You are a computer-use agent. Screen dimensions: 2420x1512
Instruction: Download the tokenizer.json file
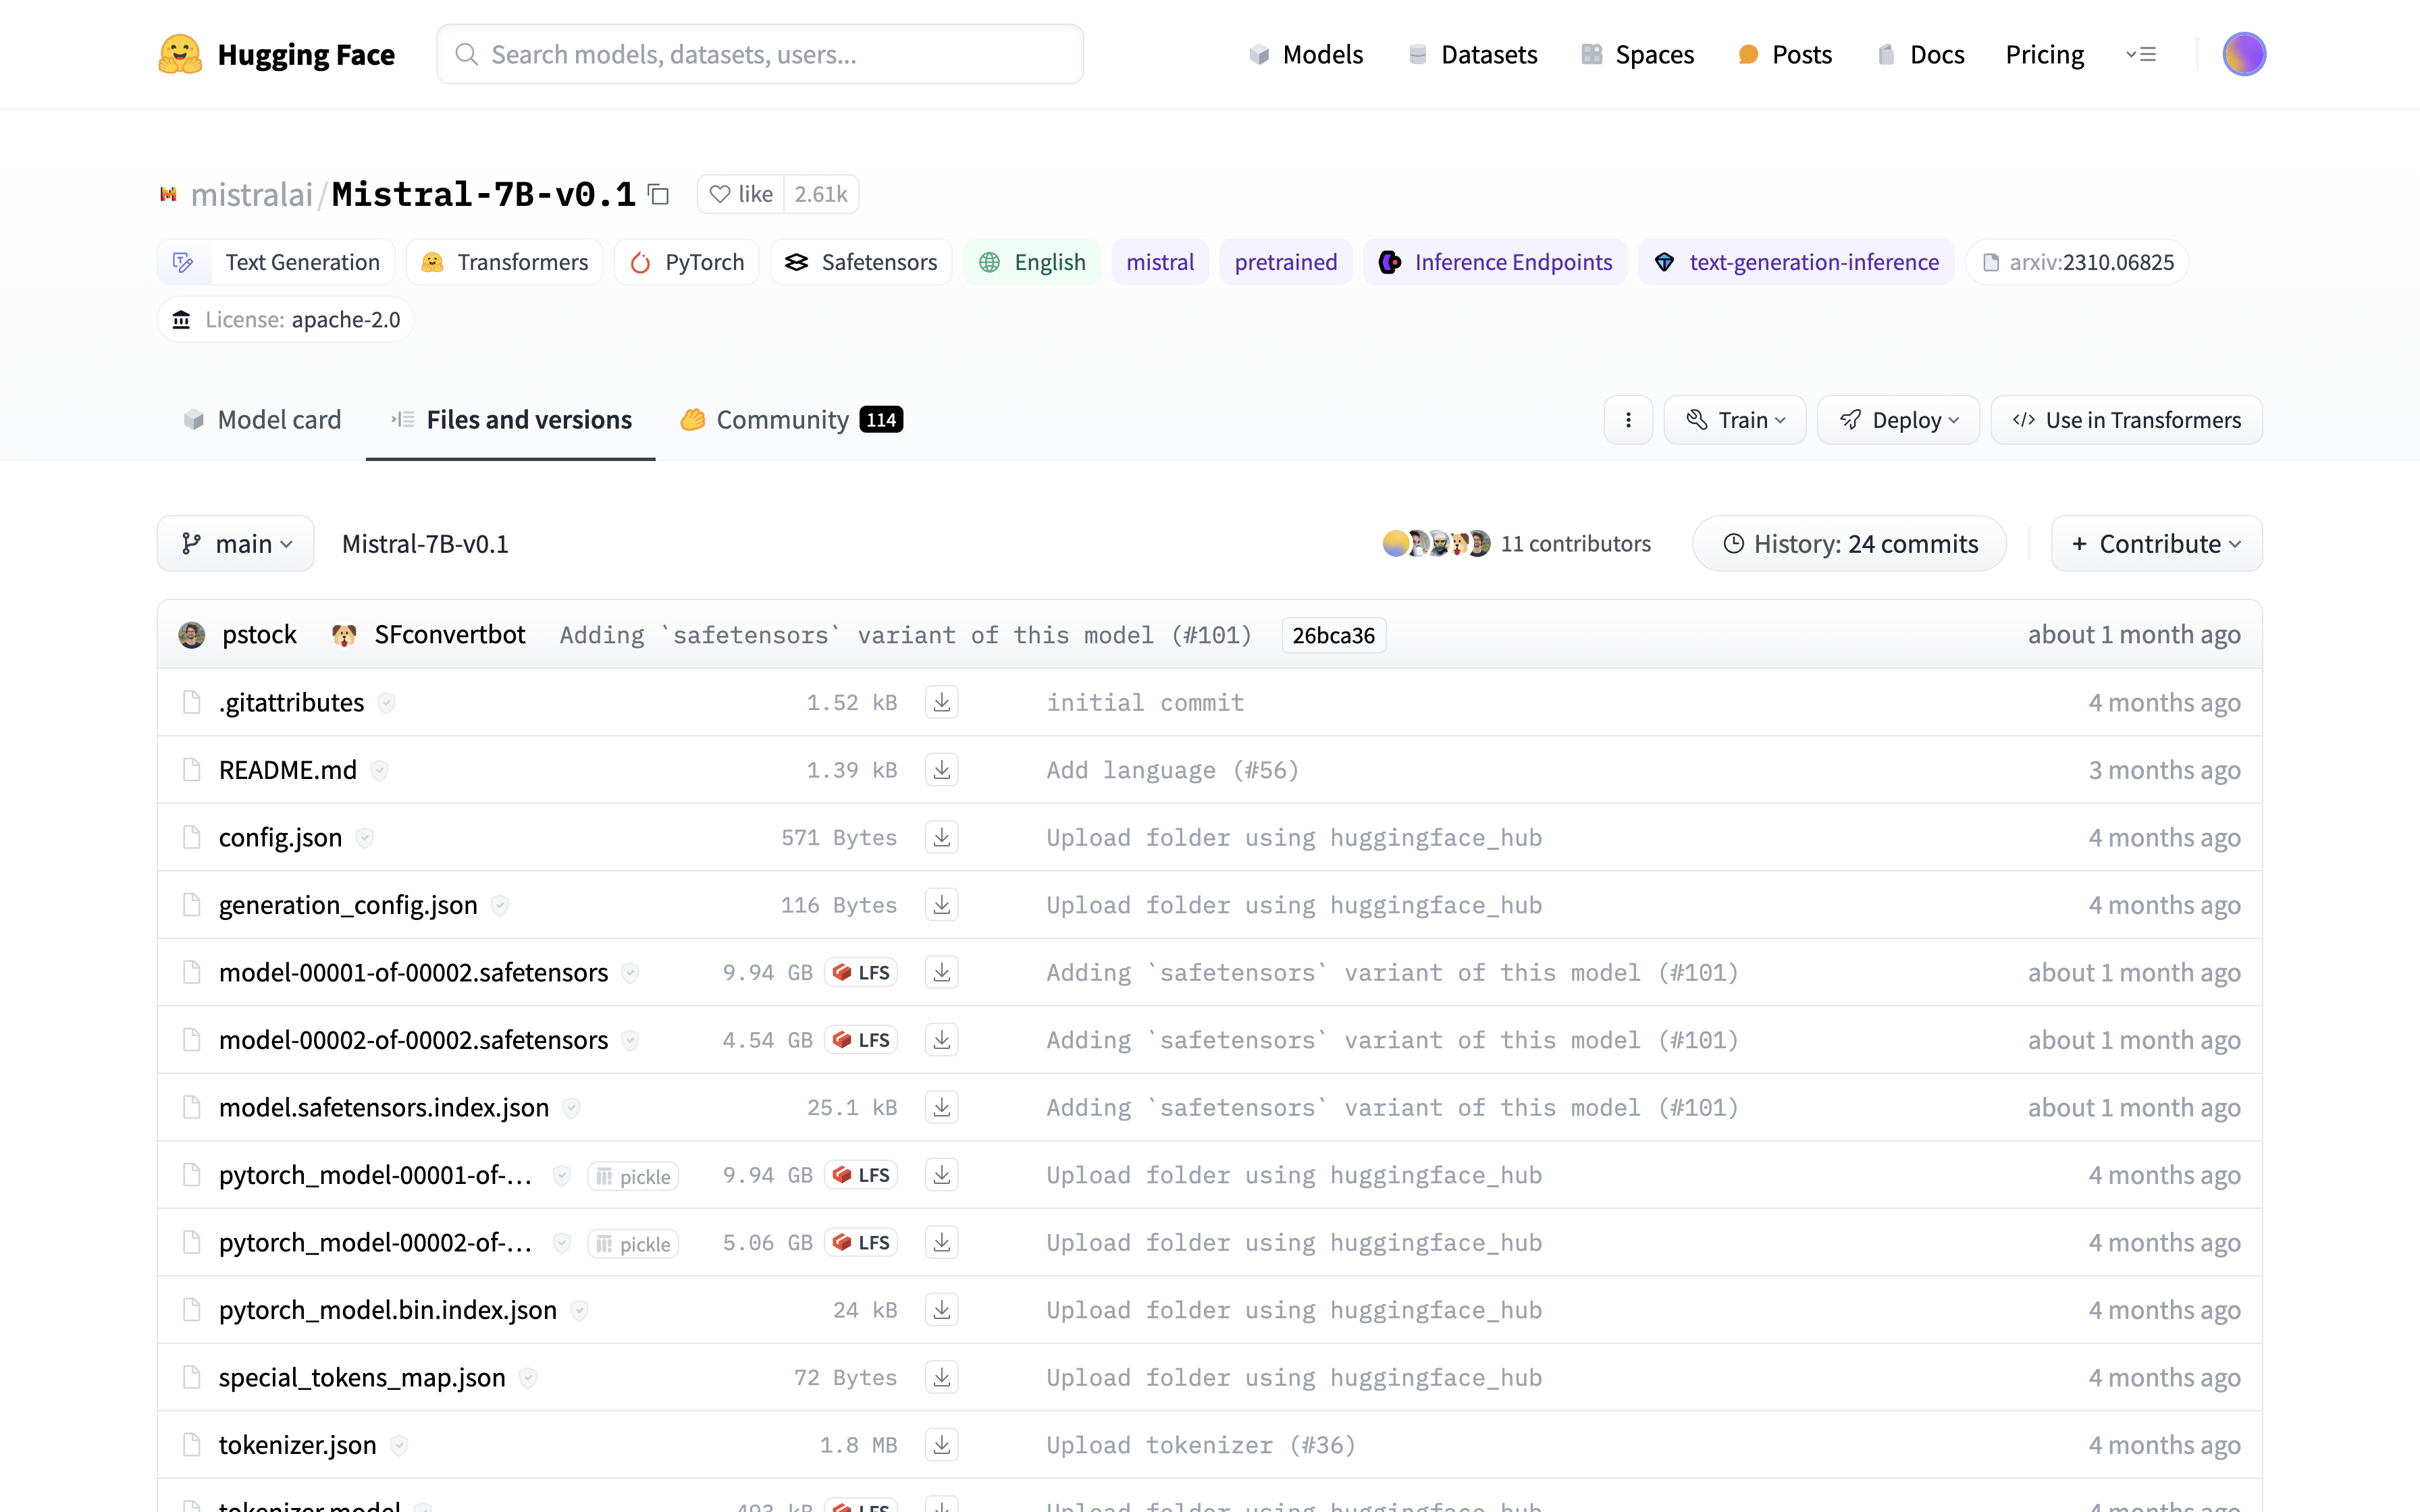(x=941, y=1445)
